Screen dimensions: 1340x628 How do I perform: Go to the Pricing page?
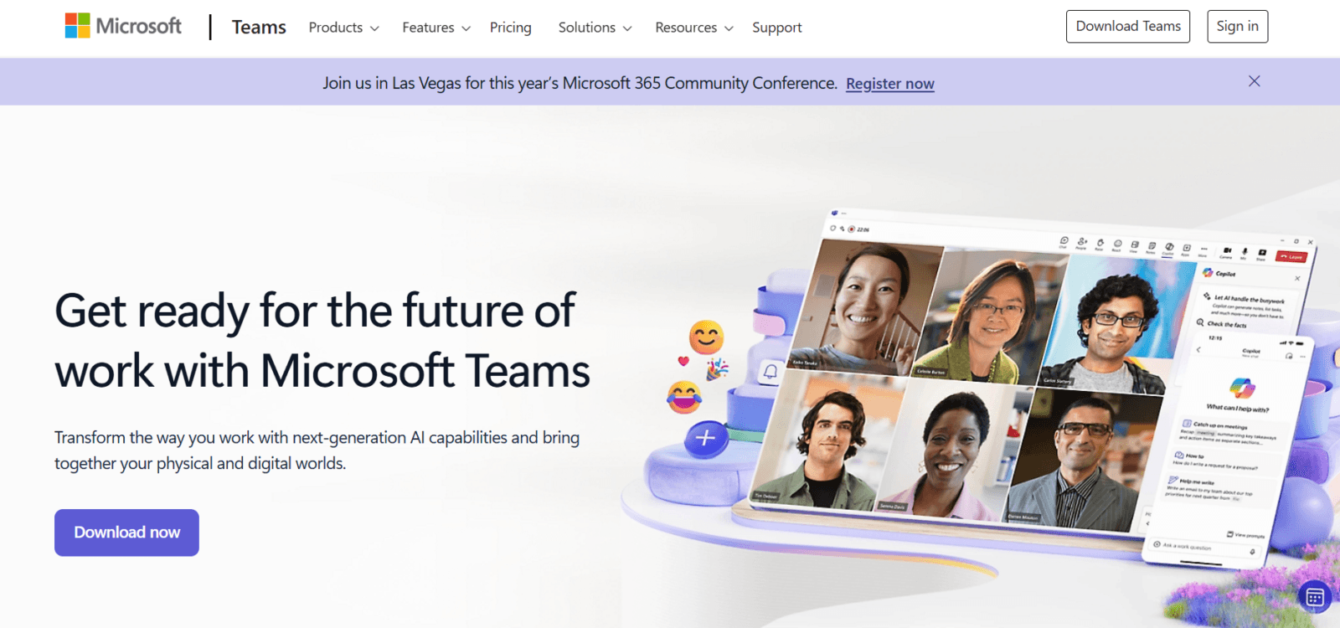coord(511,28)
